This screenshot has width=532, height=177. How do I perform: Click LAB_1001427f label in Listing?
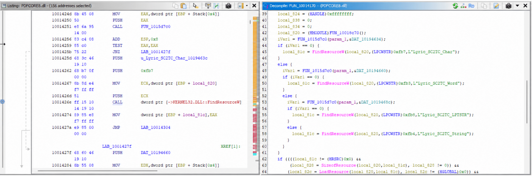pos(117,146)
